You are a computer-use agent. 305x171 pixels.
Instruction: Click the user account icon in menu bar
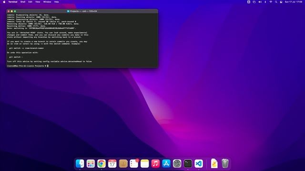249,2
